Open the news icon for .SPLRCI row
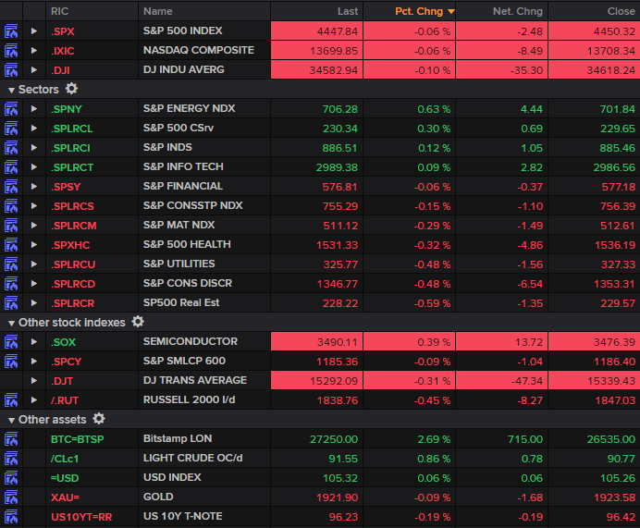Image resolution: width=640 pixels, height=528 pixels. (x=11, y=148)
